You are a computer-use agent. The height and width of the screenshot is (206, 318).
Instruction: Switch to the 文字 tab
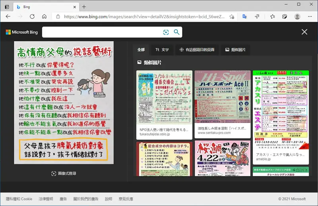(162, 50)
